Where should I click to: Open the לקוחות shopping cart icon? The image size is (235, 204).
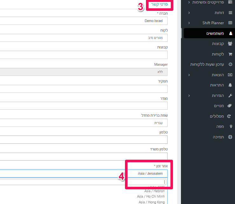pyautogui.click(x=230, y=54)
